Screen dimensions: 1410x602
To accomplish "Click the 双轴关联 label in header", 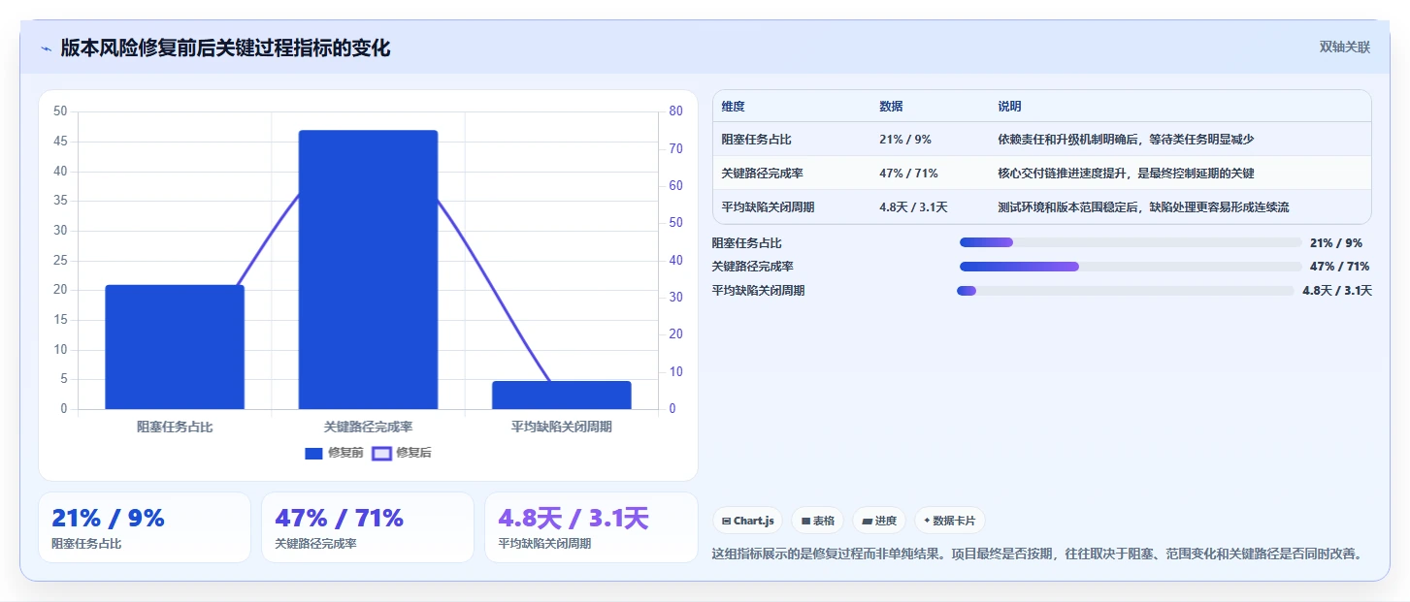I will point(1344,47).
